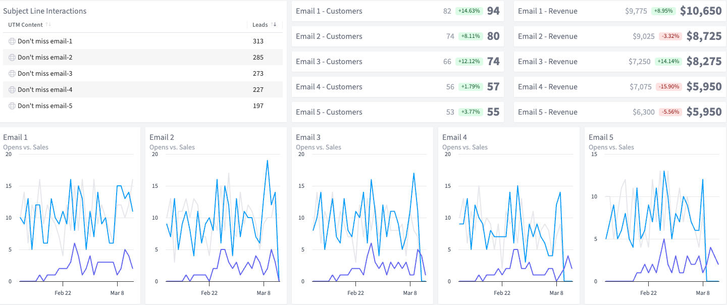
Task: Select the Don't miss email-1 row text
Action: coord(45,41)
